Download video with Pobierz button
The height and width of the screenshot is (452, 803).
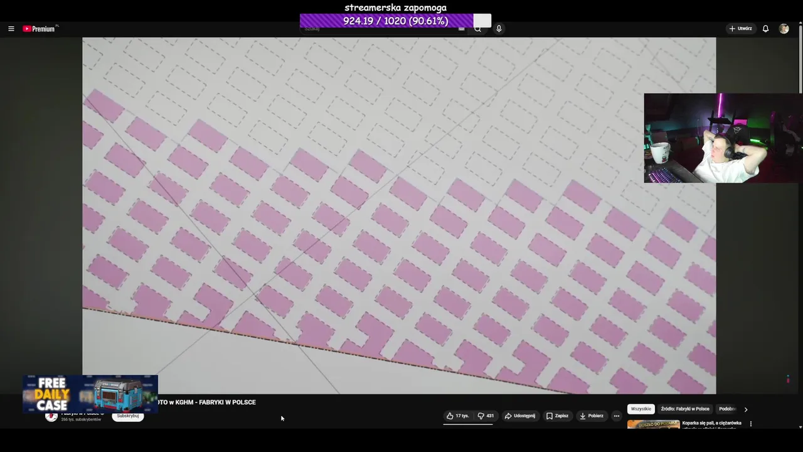[x=592, y=416]
